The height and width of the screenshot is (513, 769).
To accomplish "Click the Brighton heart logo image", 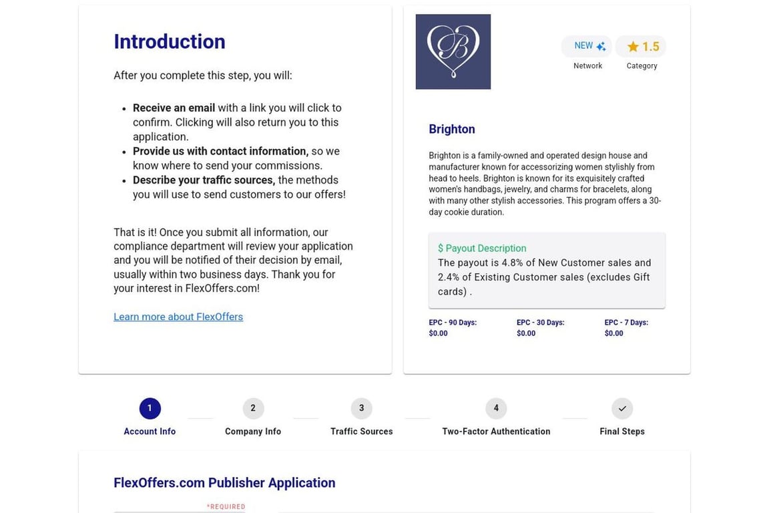I will pos(453,51).
